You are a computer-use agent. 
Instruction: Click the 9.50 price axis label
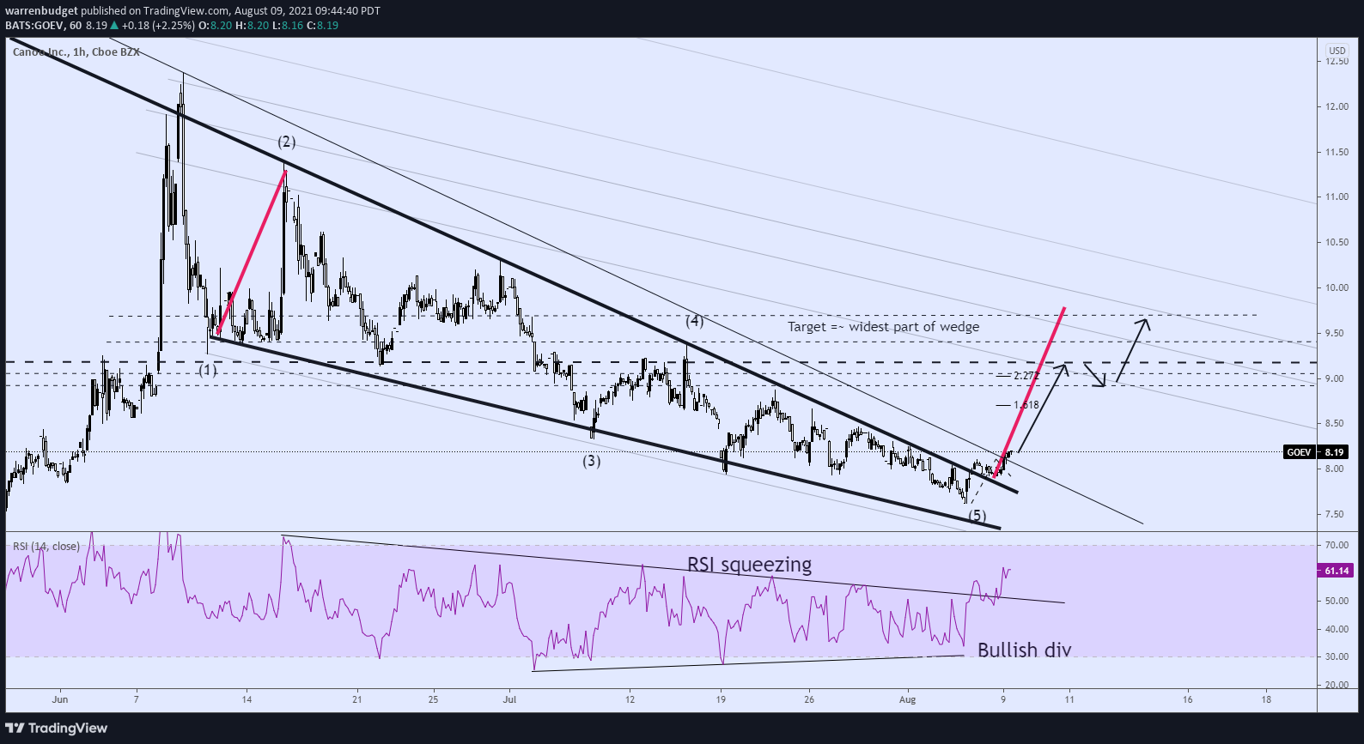click(1334, 333)
